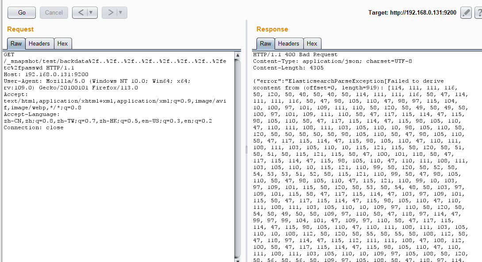Click the User-Agent header line in request
Viewport: 482px width, 262px height.
pyautogui.click(x=97, y=84)
